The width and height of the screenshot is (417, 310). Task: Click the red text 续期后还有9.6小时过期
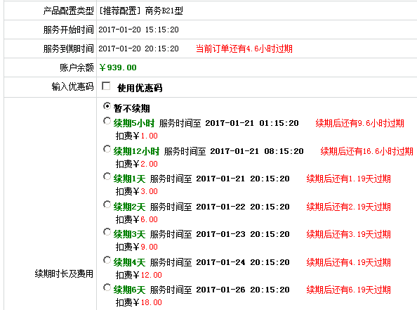(360, 123)
